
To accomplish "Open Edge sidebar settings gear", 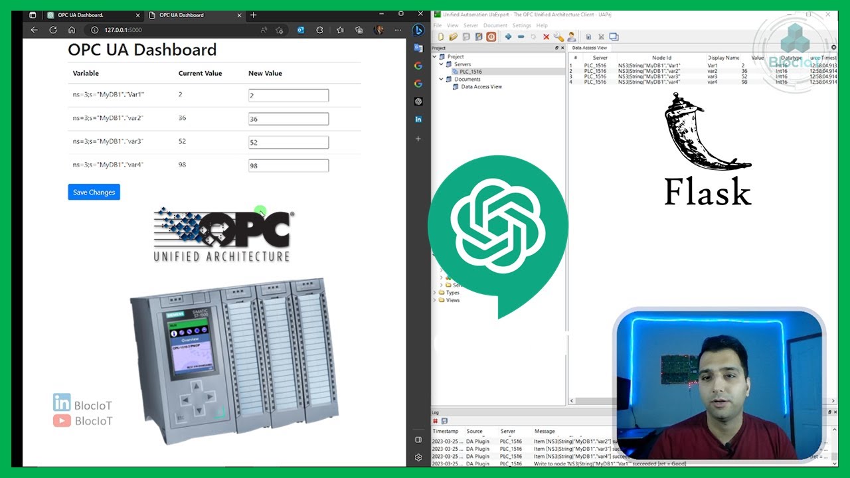I will [x=418, y=457].
